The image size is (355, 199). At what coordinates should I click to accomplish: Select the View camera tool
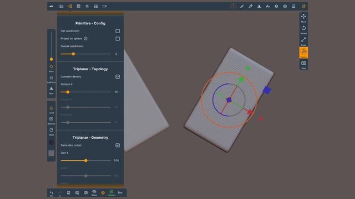coord(303,65)
